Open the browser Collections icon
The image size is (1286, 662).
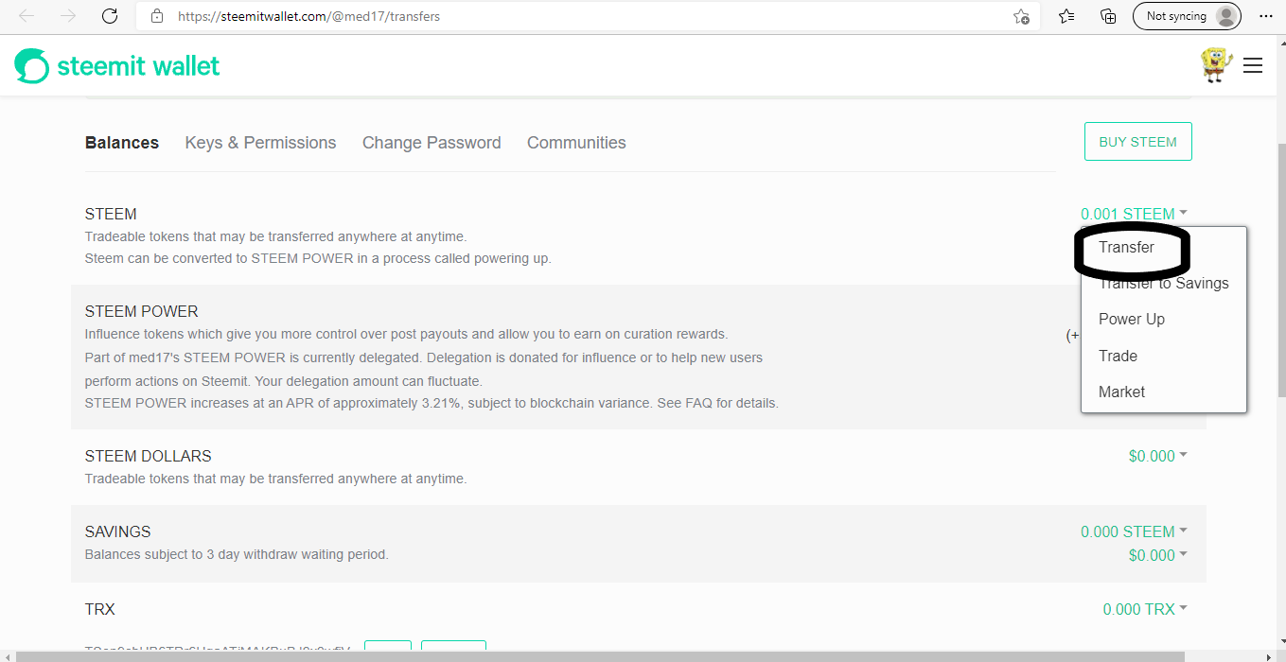click(1108, 16)
